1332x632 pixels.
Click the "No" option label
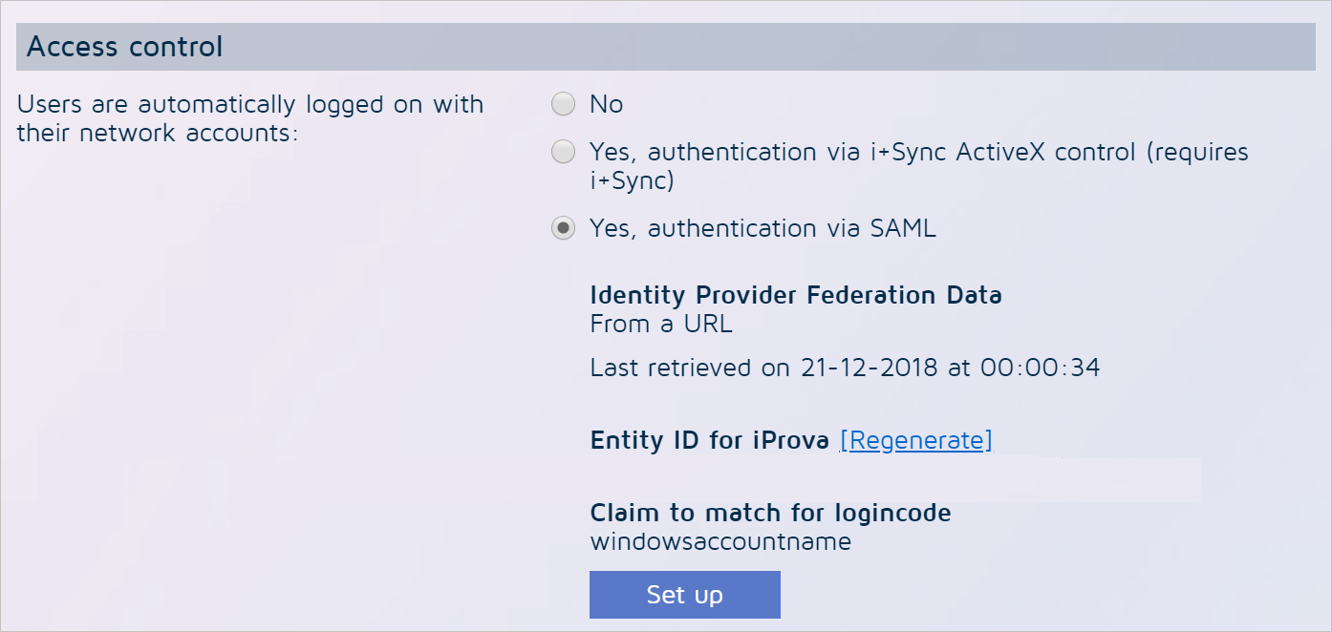click(609, 104)
